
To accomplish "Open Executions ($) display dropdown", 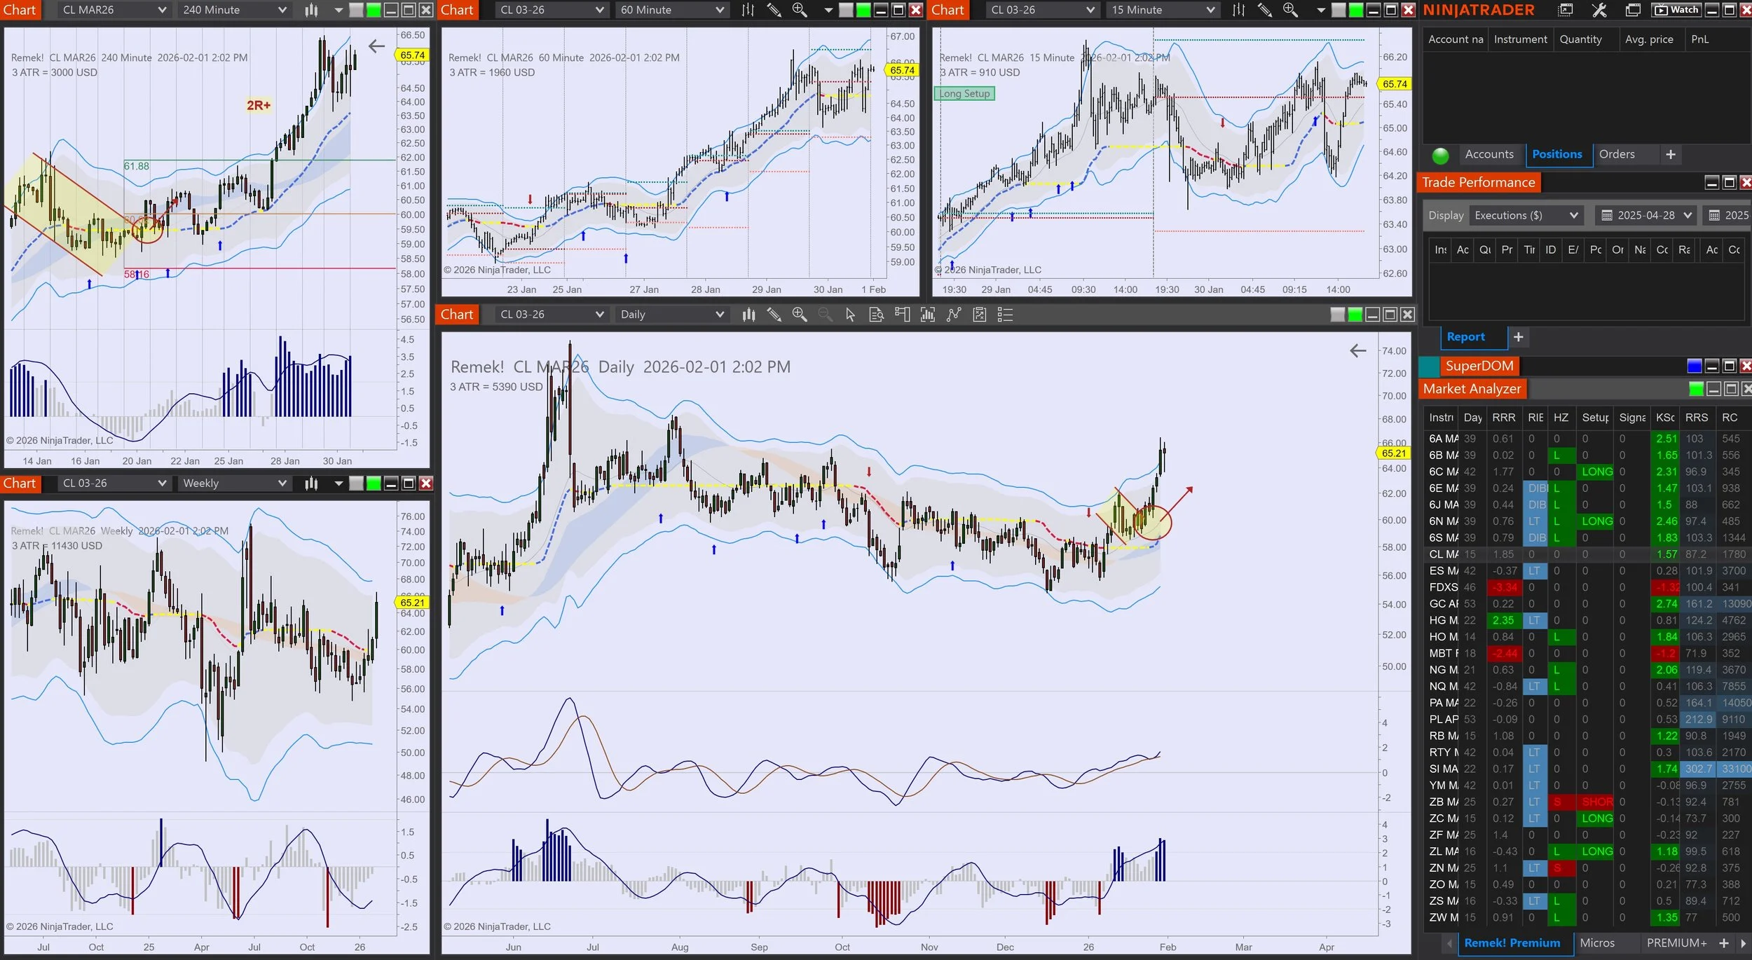I will click(x=1526, y=215).
